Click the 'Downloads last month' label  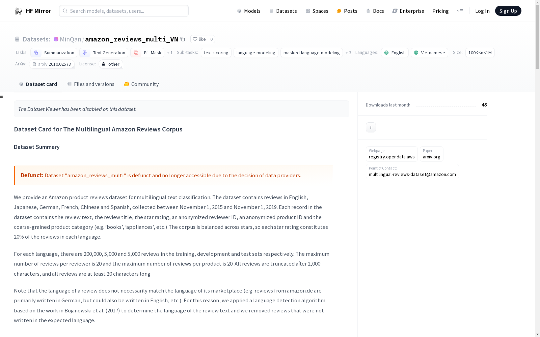pos(388,105)
